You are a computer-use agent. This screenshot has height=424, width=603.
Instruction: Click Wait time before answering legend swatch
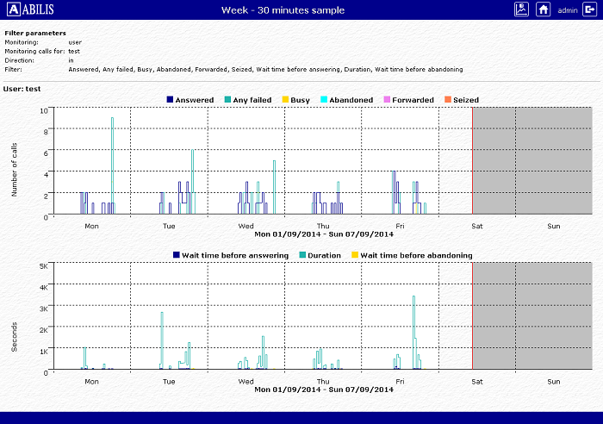[177, 255]
